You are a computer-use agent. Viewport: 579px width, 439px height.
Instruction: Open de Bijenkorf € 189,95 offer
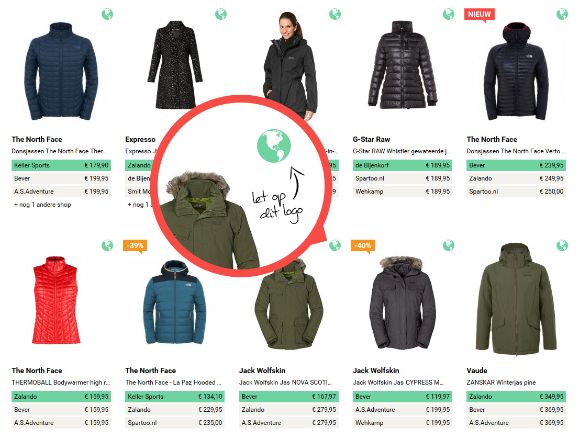(x=403, y=165)
